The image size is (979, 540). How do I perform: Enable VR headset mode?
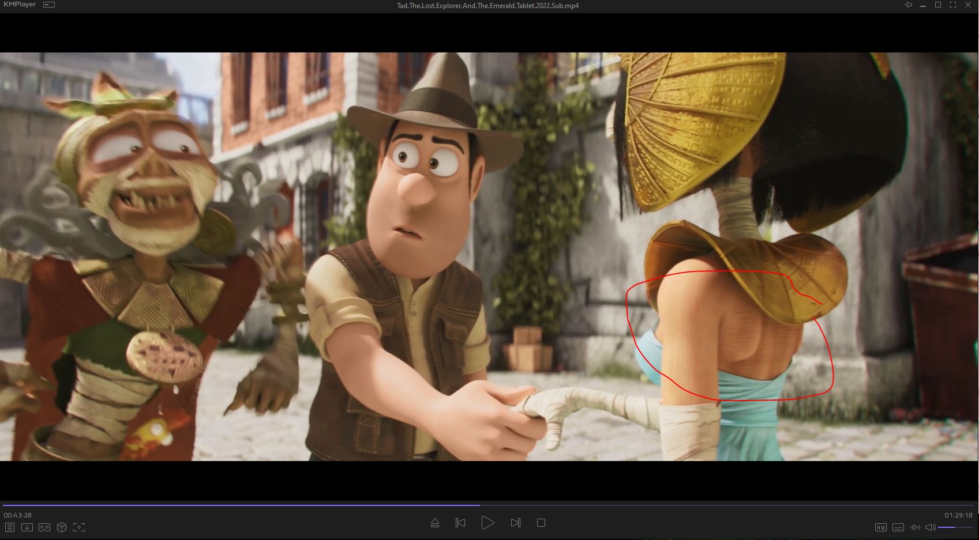pyautogui.click(x=44, y=527)
